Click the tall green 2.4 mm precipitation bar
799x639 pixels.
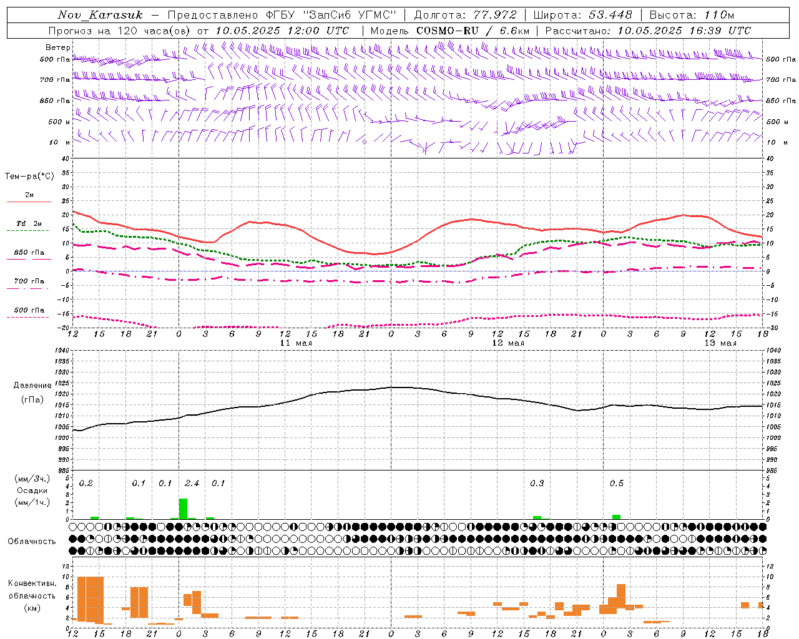pos(183,509)
